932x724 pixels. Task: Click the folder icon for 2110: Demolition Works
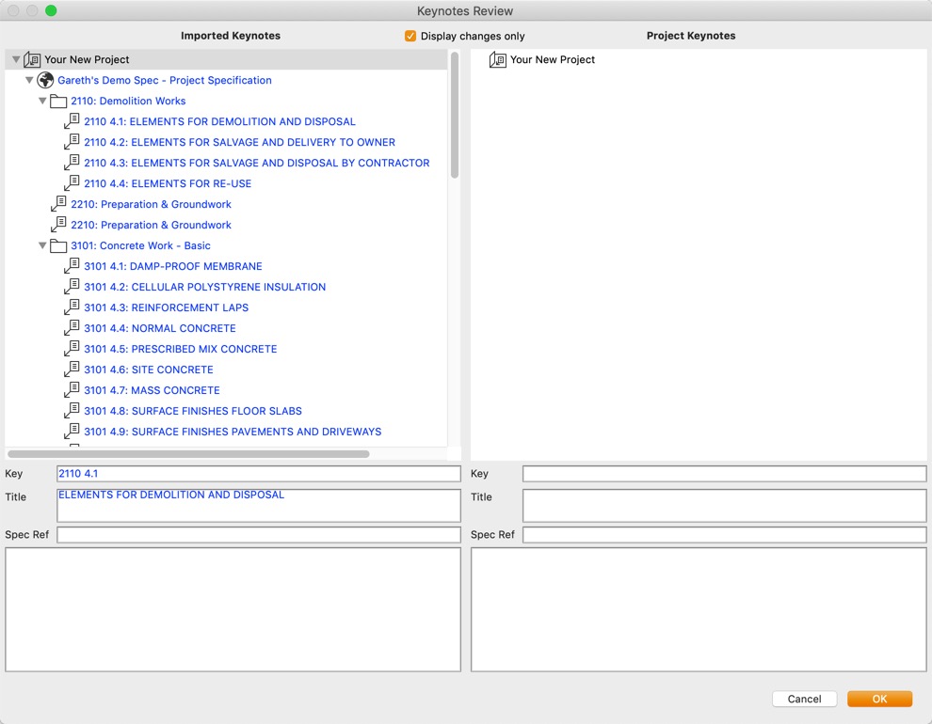(x=58, y=102)
